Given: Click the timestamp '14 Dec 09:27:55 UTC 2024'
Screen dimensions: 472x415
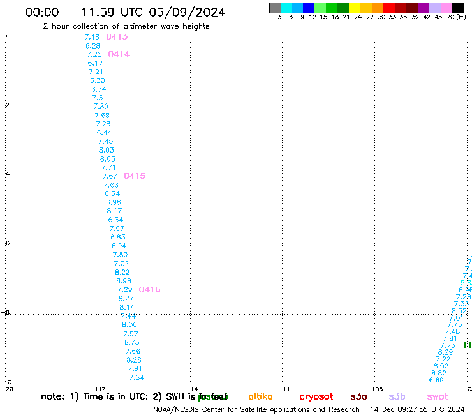Looking at the screenshot, I should click(418, 409).
